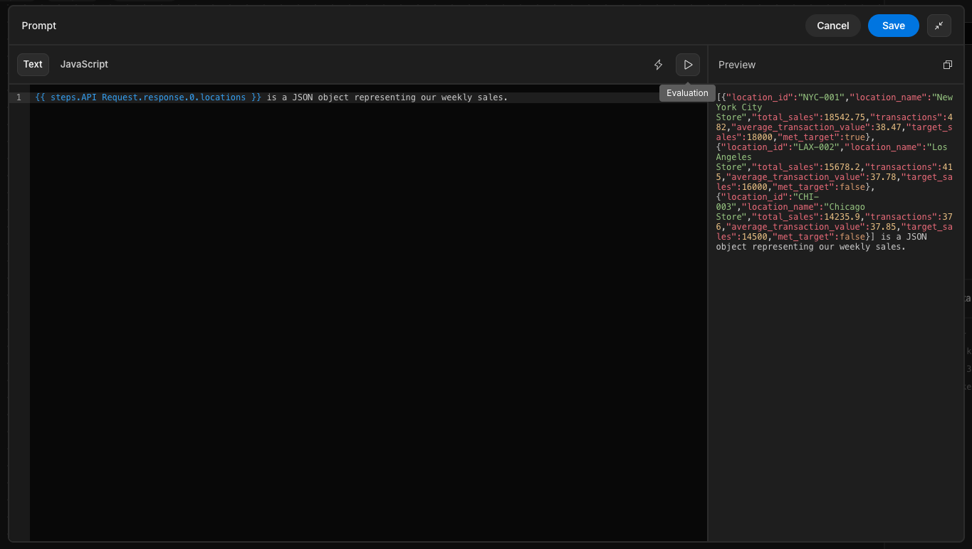The height and width of the screenshot is (549, 972).
Task: Click the Cancel button
Action: coord(832,26)
